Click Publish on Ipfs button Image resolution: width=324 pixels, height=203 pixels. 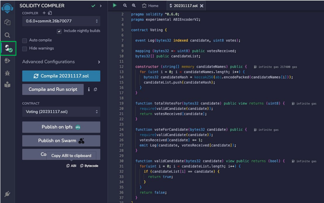pos(61,127)
